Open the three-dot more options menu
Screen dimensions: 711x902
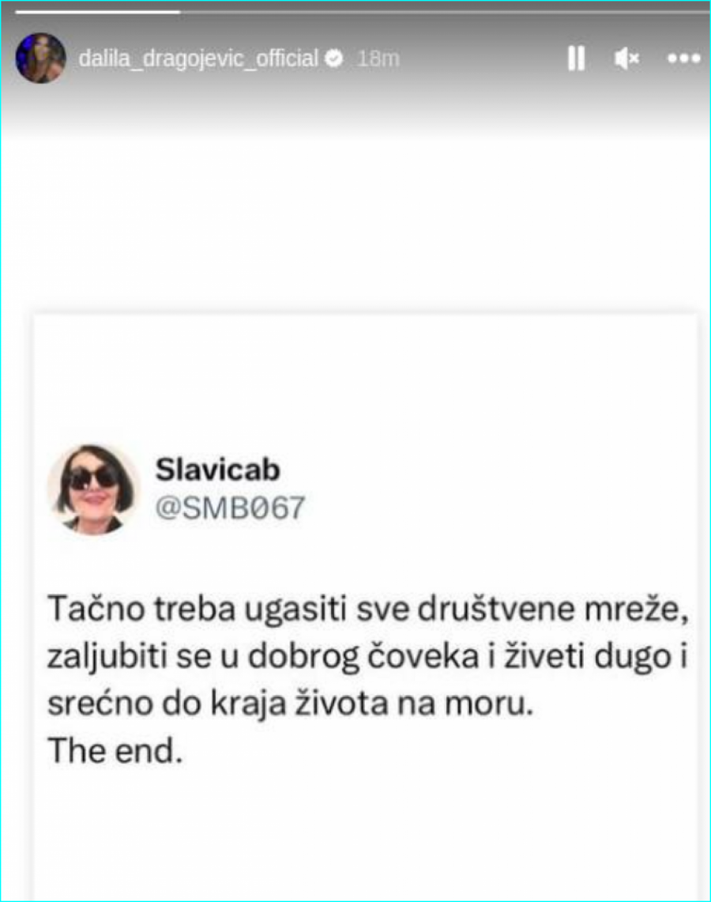[x=684, y=58]
